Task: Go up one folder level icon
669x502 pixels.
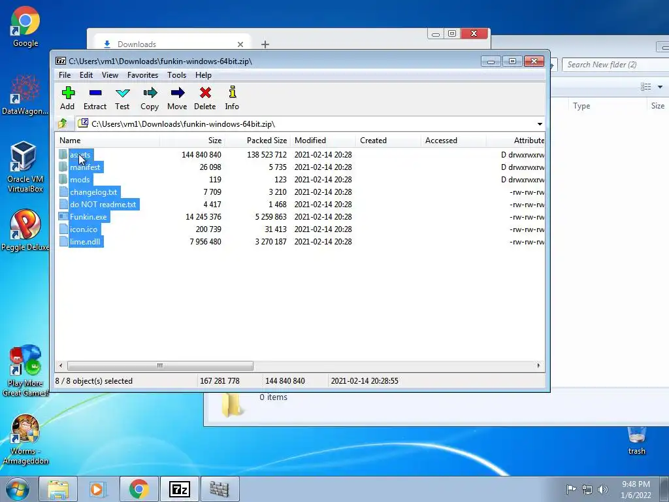Action: click(63, 124)
